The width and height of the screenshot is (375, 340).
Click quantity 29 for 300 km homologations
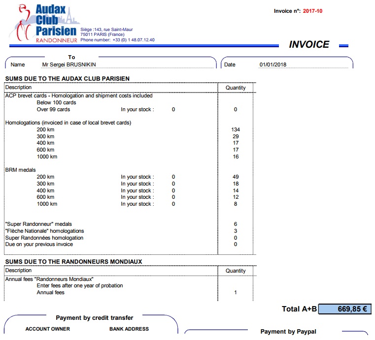236,137
